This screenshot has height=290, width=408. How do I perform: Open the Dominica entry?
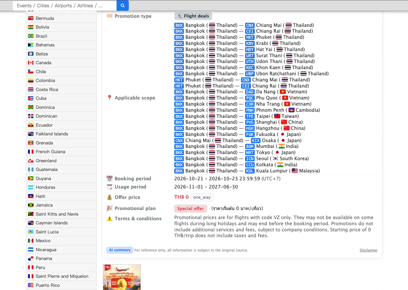tap(45, 107)
